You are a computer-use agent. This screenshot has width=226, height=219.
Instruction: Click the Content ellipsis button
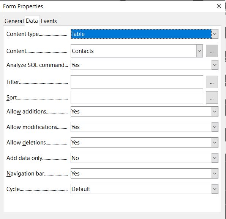pyautogui.click(x=212, y=51)
